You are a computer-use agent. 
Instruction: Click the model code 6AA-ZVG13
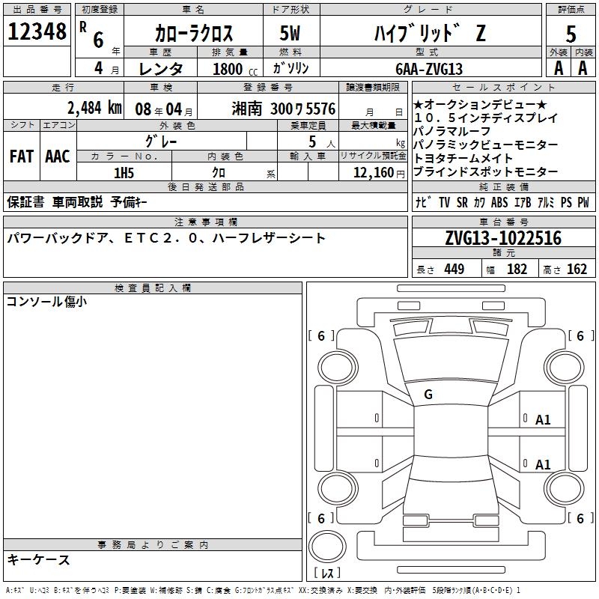tap(429, 69)
